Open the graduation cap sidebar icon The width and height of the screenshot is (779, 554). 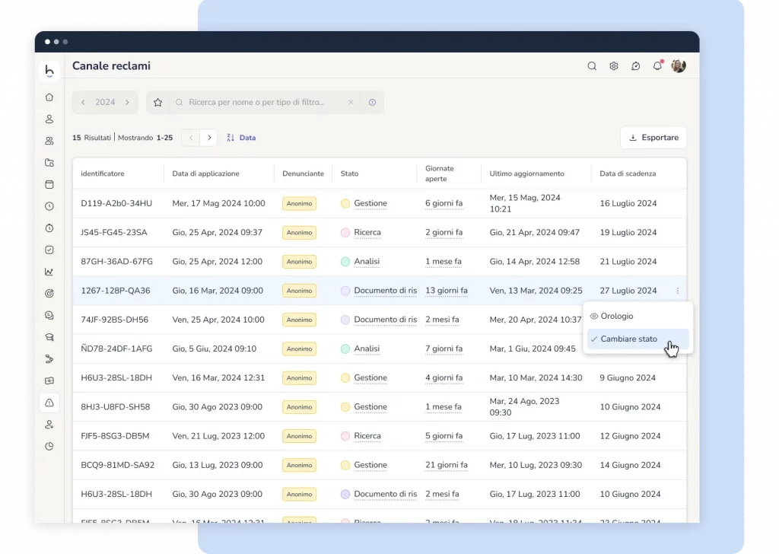(x=49, y=337)
